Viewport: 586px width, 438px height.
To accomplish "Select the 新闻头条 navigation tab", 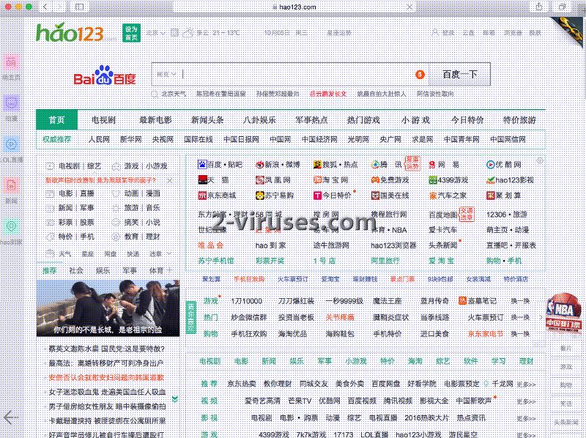I will pos(207,120).
